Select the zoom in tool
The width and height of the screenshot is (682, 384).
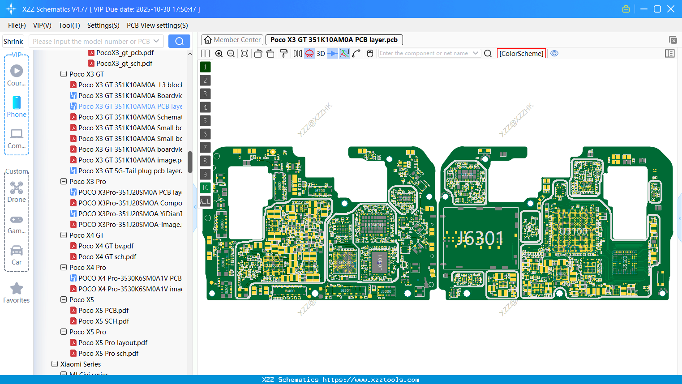tap(219, 53)
